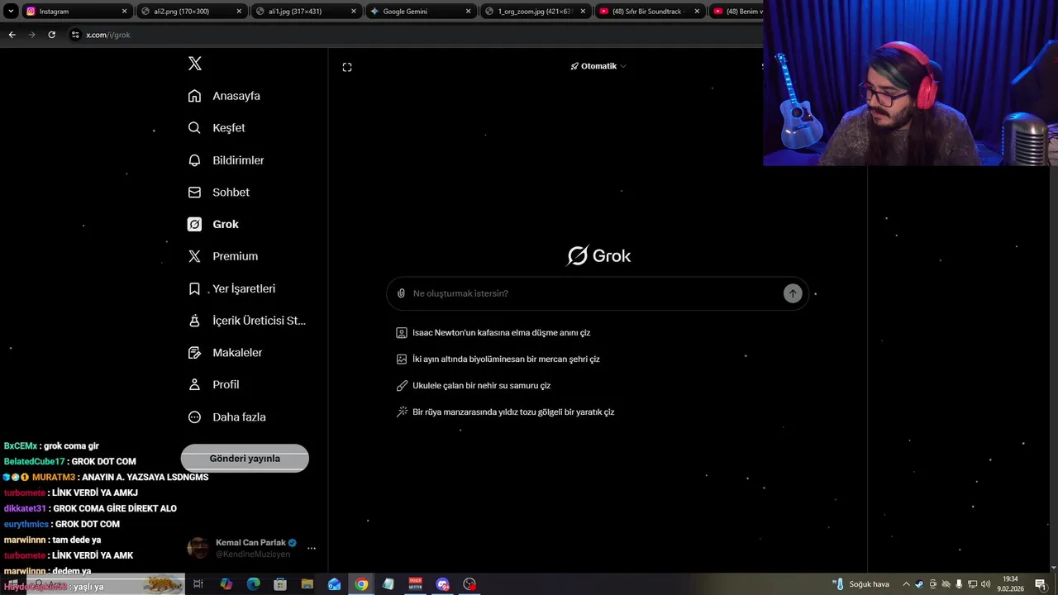
Task: Open the clock showing 19:34
Action: 1010,584
